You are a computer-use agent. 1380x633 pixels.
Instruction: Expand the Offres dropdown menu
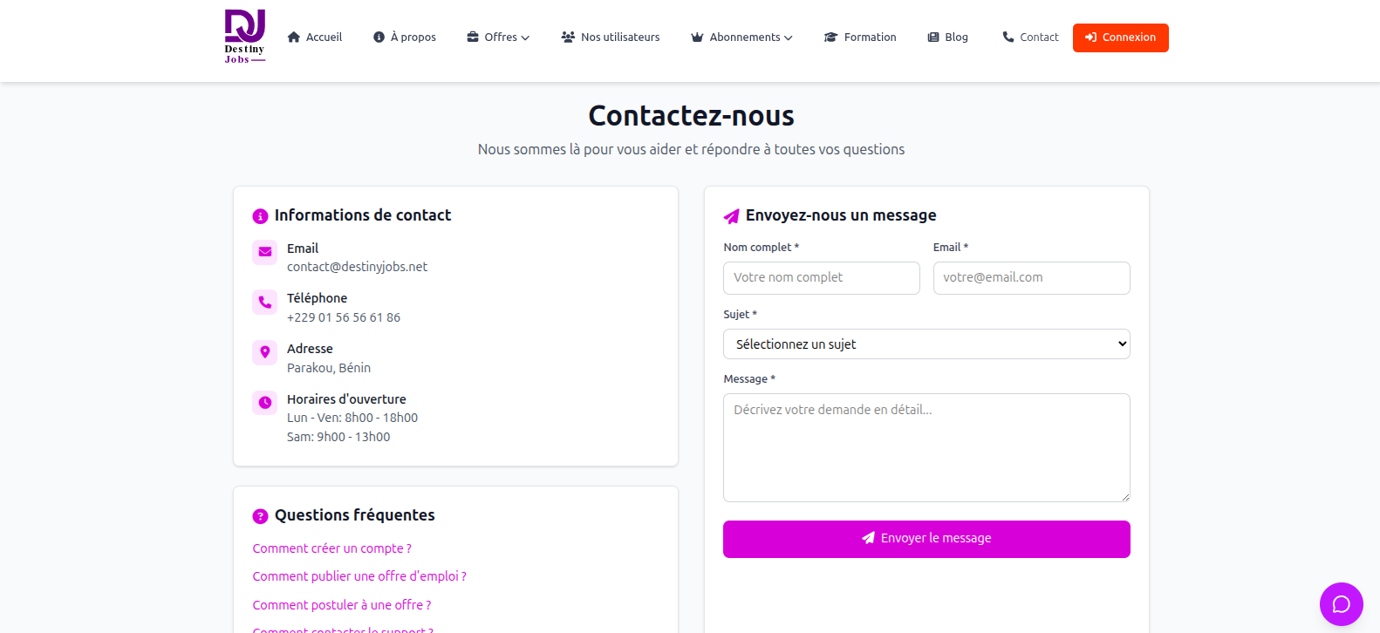point(498,37)
